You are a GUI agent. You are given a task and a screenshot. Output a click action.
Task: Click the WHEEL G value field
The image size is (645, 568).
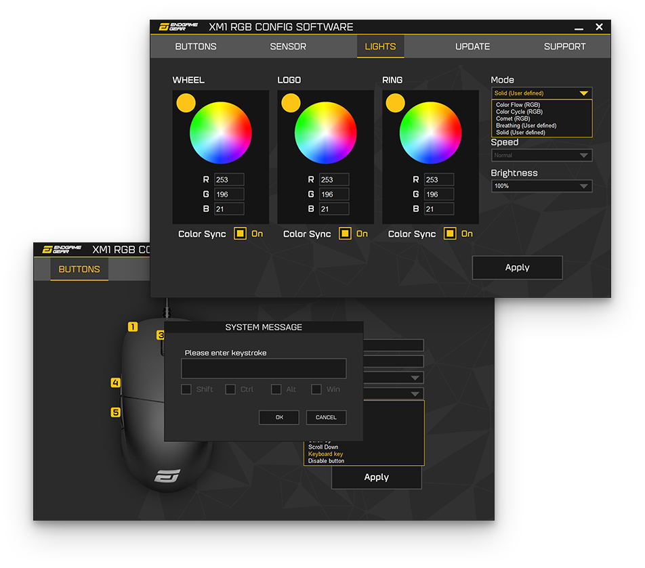point(229,194)
